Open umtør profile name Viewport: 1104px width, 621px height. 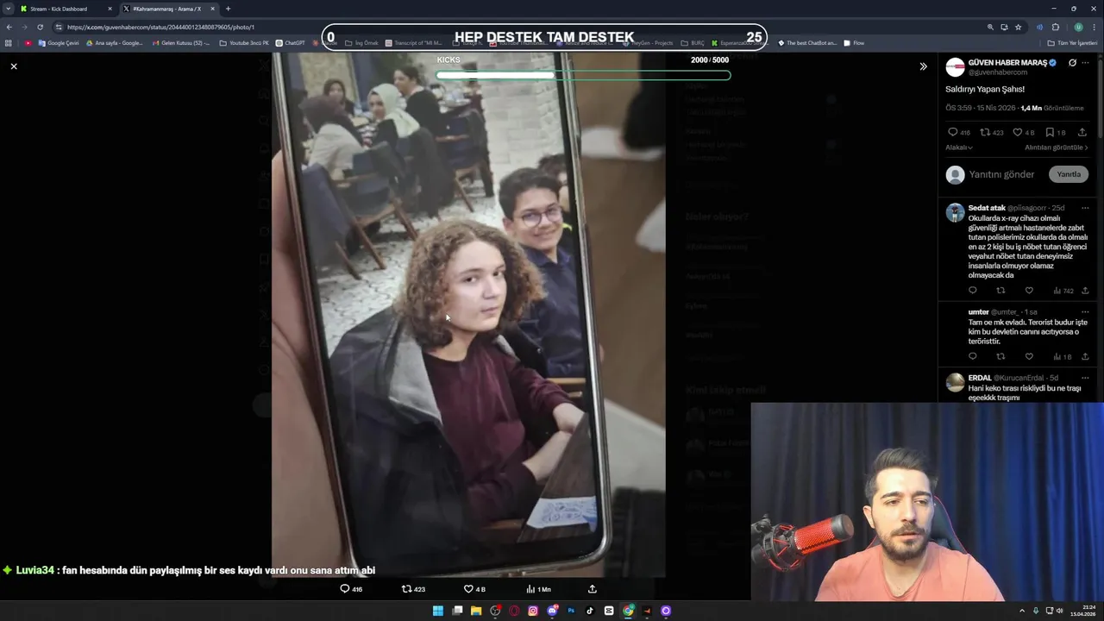978,312
